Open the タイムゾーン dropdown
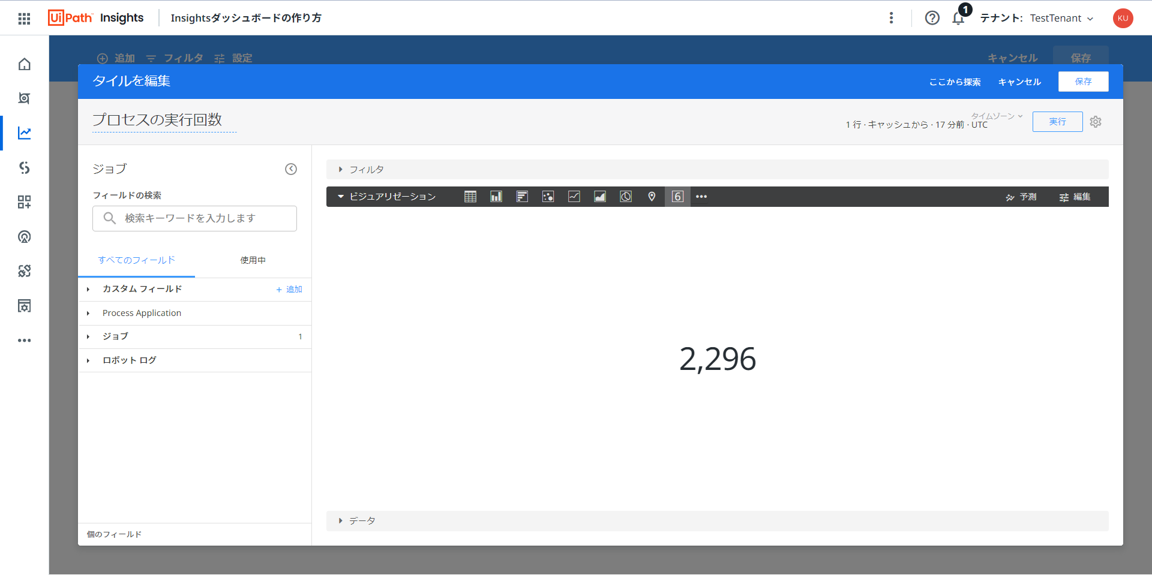This screenshot has width=1152, height=575. (x=997, y=116)
